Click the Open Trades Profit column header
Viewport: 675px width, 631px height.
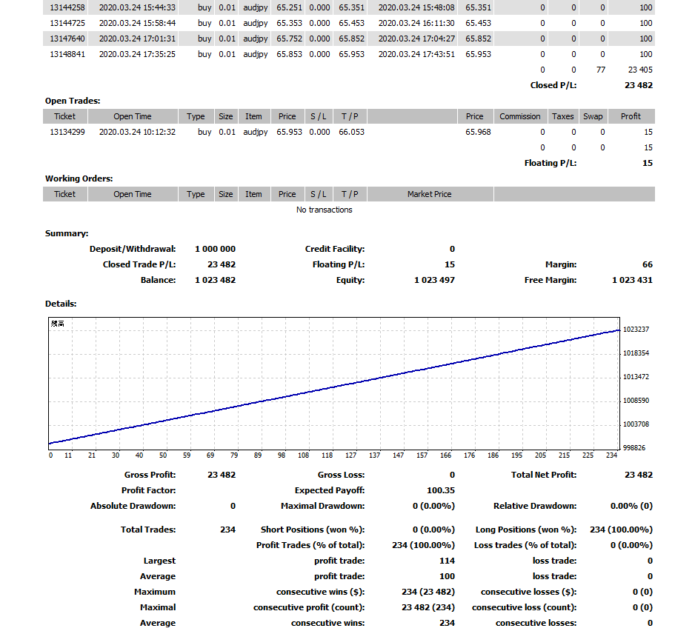coord(631,116)
